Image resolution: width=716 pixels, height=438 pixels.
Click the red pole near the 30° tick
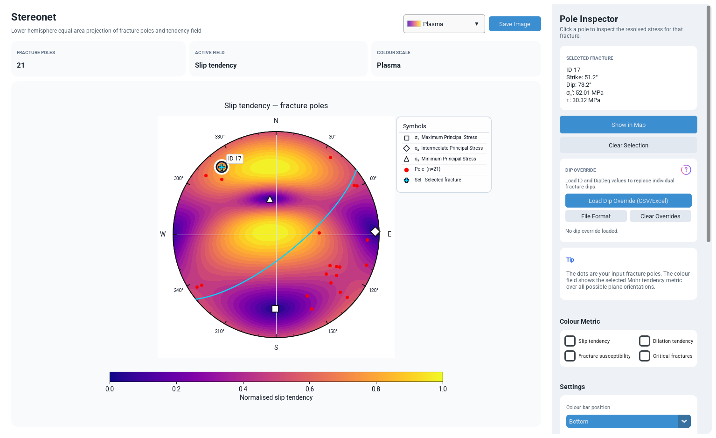click(x=330, y=157)
